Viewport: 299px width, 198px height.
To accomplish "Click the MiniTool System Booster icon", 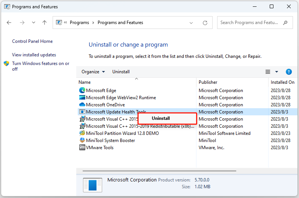I will (82, 140).
